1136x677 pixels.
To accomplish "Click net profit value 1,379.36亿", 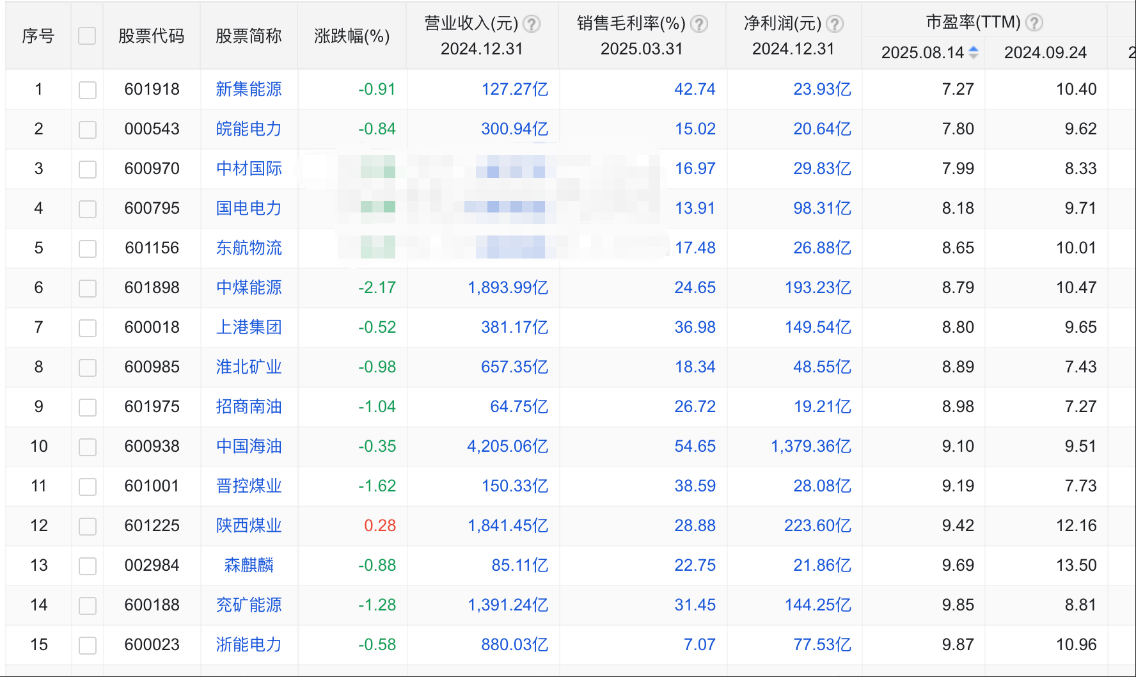I will coord(811,446).
